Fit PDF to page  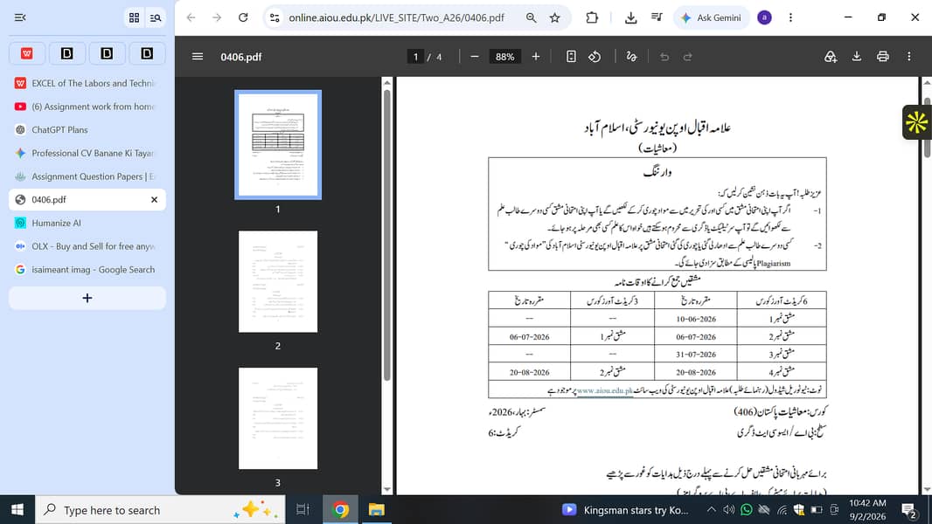pyautogui.click(x=571, y=57)
